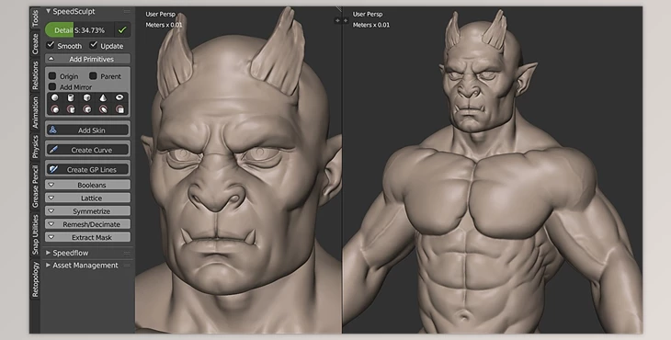671x340 pixels.
Task: Click the Create GP Lines button
Action: (87, 169)
